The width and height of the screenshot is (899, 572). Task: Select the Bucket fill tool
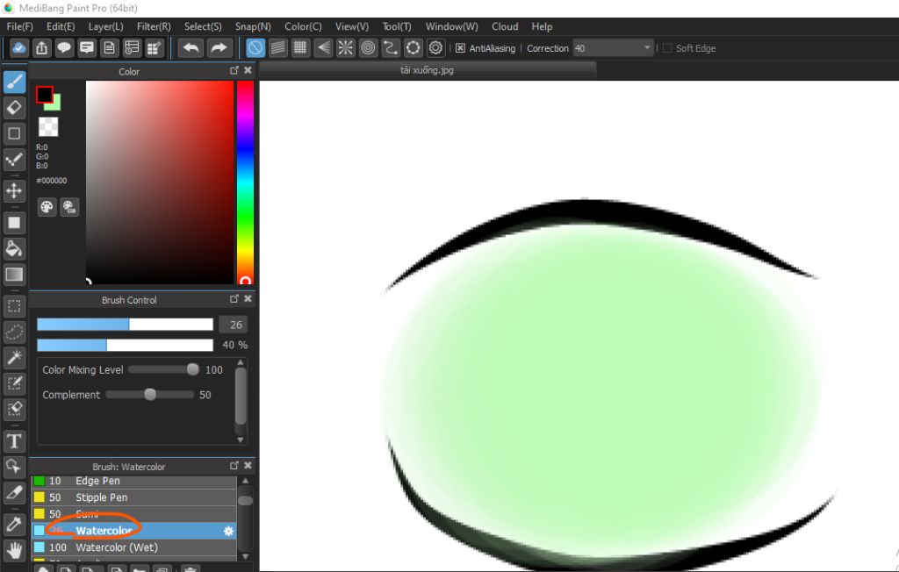[x=14, y=249]
